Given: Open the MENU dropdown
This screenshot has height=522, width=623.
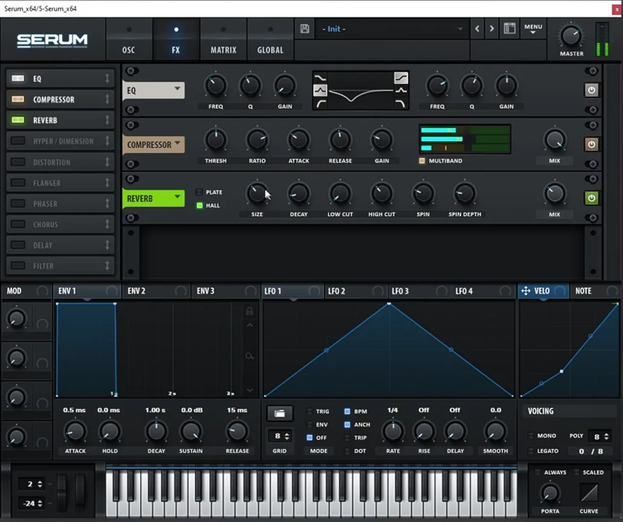Looking at the screenshot, I should pyautogui.click(x=533, y=29).
